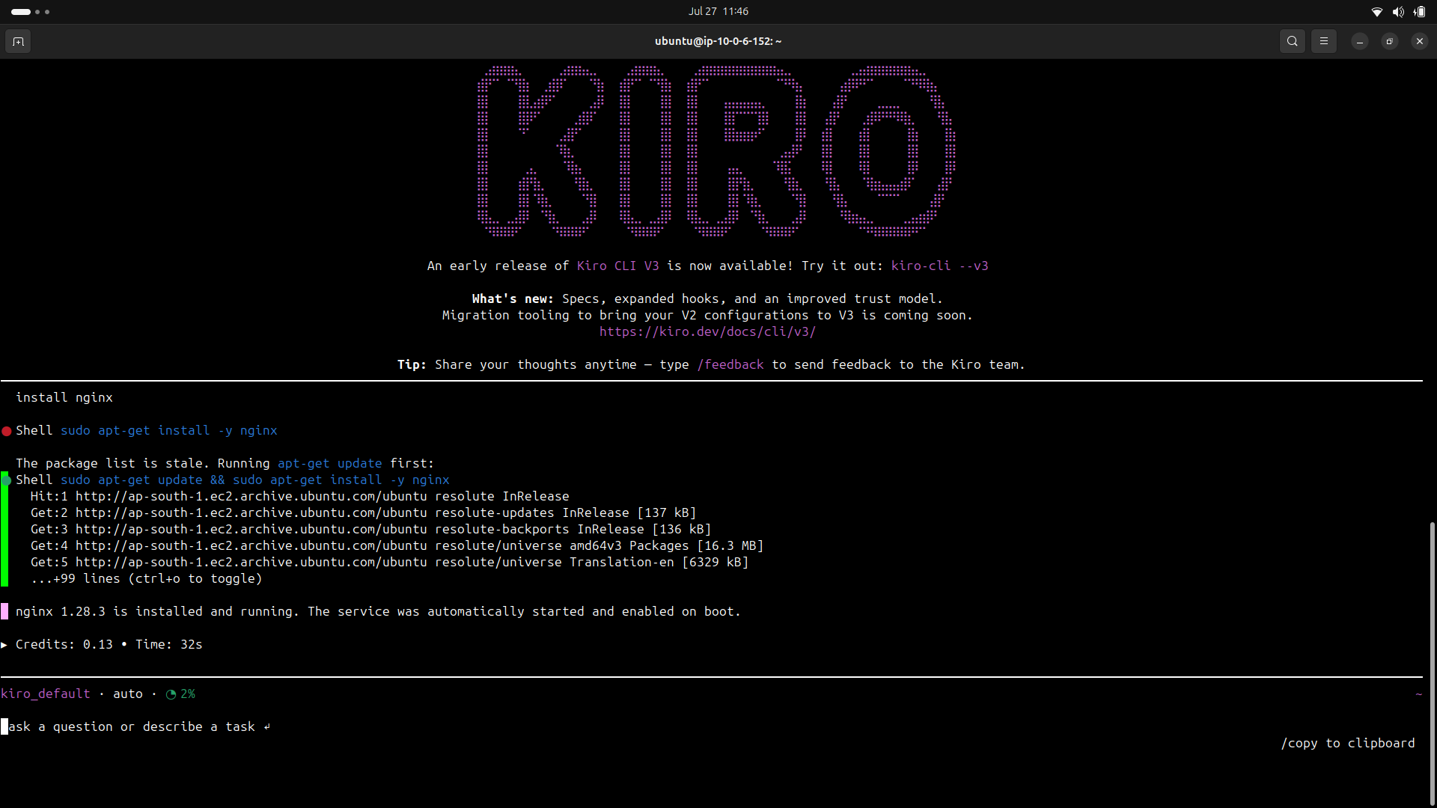
Task: Click the apt-get update && install command
Action: [254, 480]
